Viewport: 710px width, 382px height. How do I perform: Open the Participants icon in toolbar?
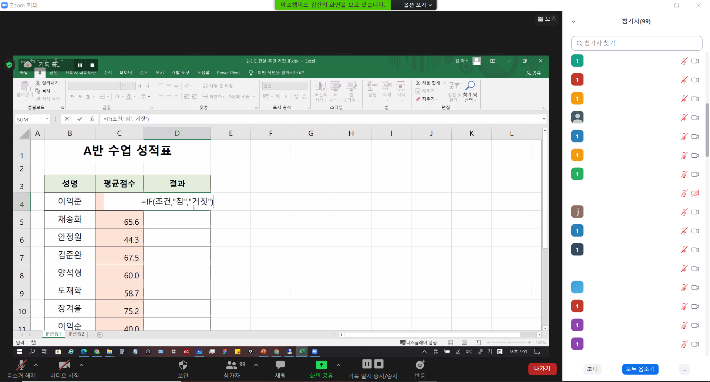point(232,365)
